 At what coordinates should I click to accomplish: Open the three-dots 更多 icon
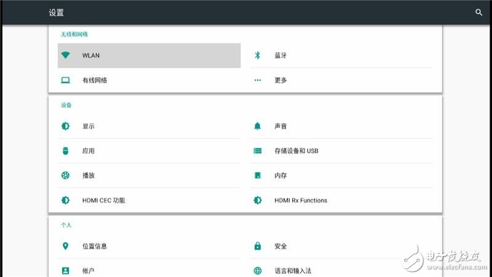(258, 80)
